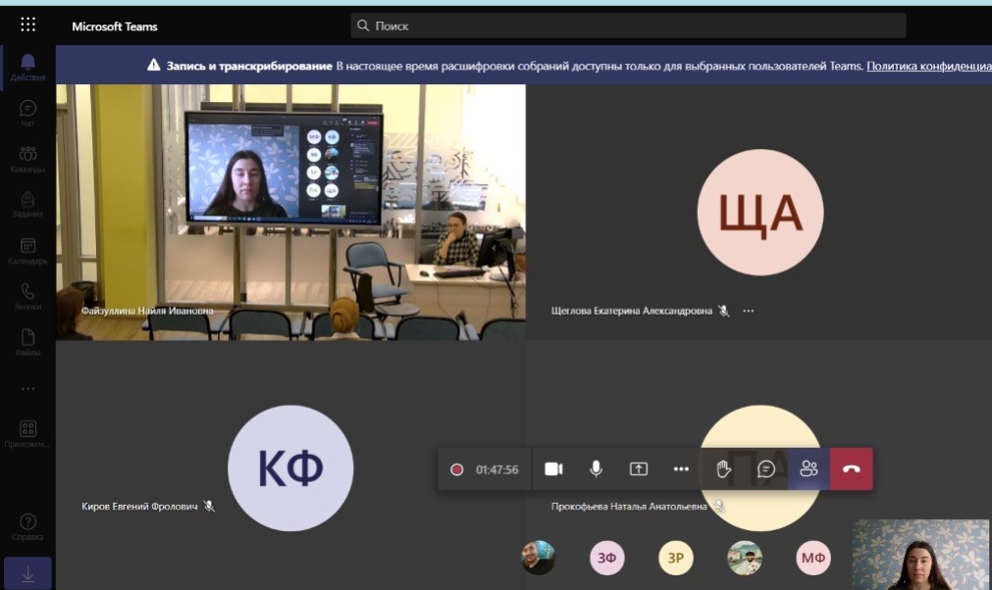Open Assignments in the left sidebar

click(x=27, y=204)
